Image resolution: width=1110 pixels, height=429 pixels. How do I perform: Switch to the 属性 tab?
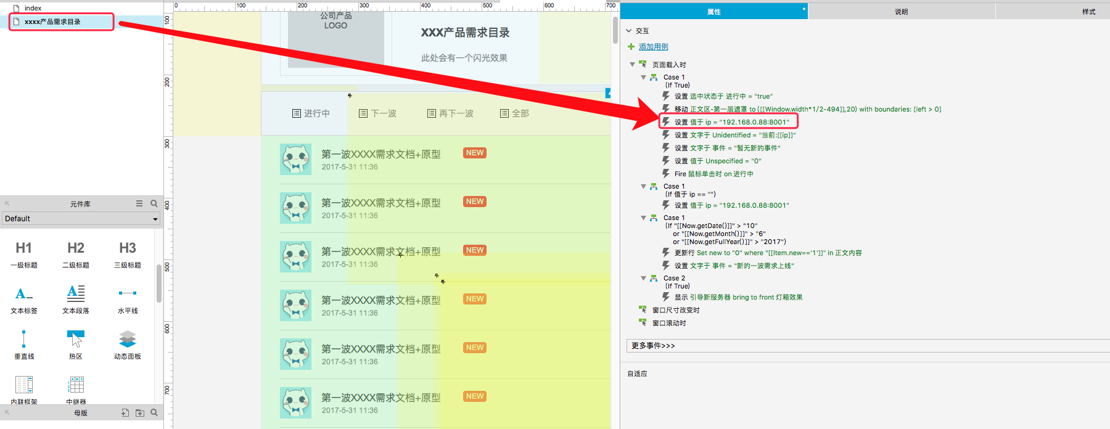714,12
